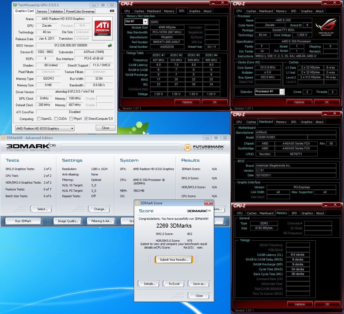
Task: Click the Specification field AMD E-350 Processor
Action: [296, 42]
